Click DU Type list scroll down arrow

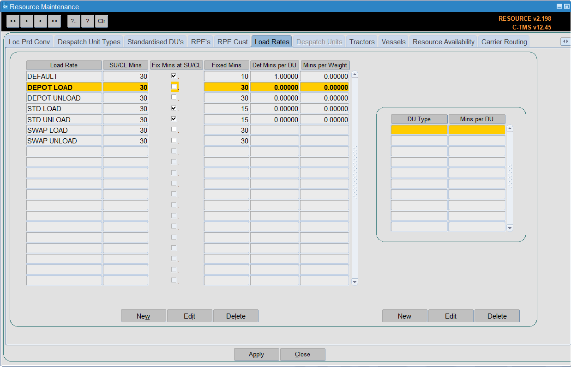tap(510, 228)
